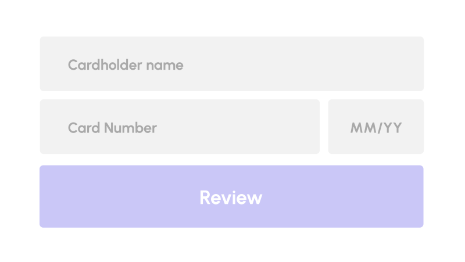465x262 pixels.
Task: Click the Review button
Action: tap(231, 196)
